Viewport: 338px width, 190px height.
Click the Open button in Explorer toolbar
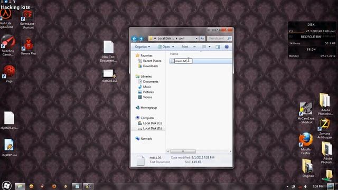point(164,47)
